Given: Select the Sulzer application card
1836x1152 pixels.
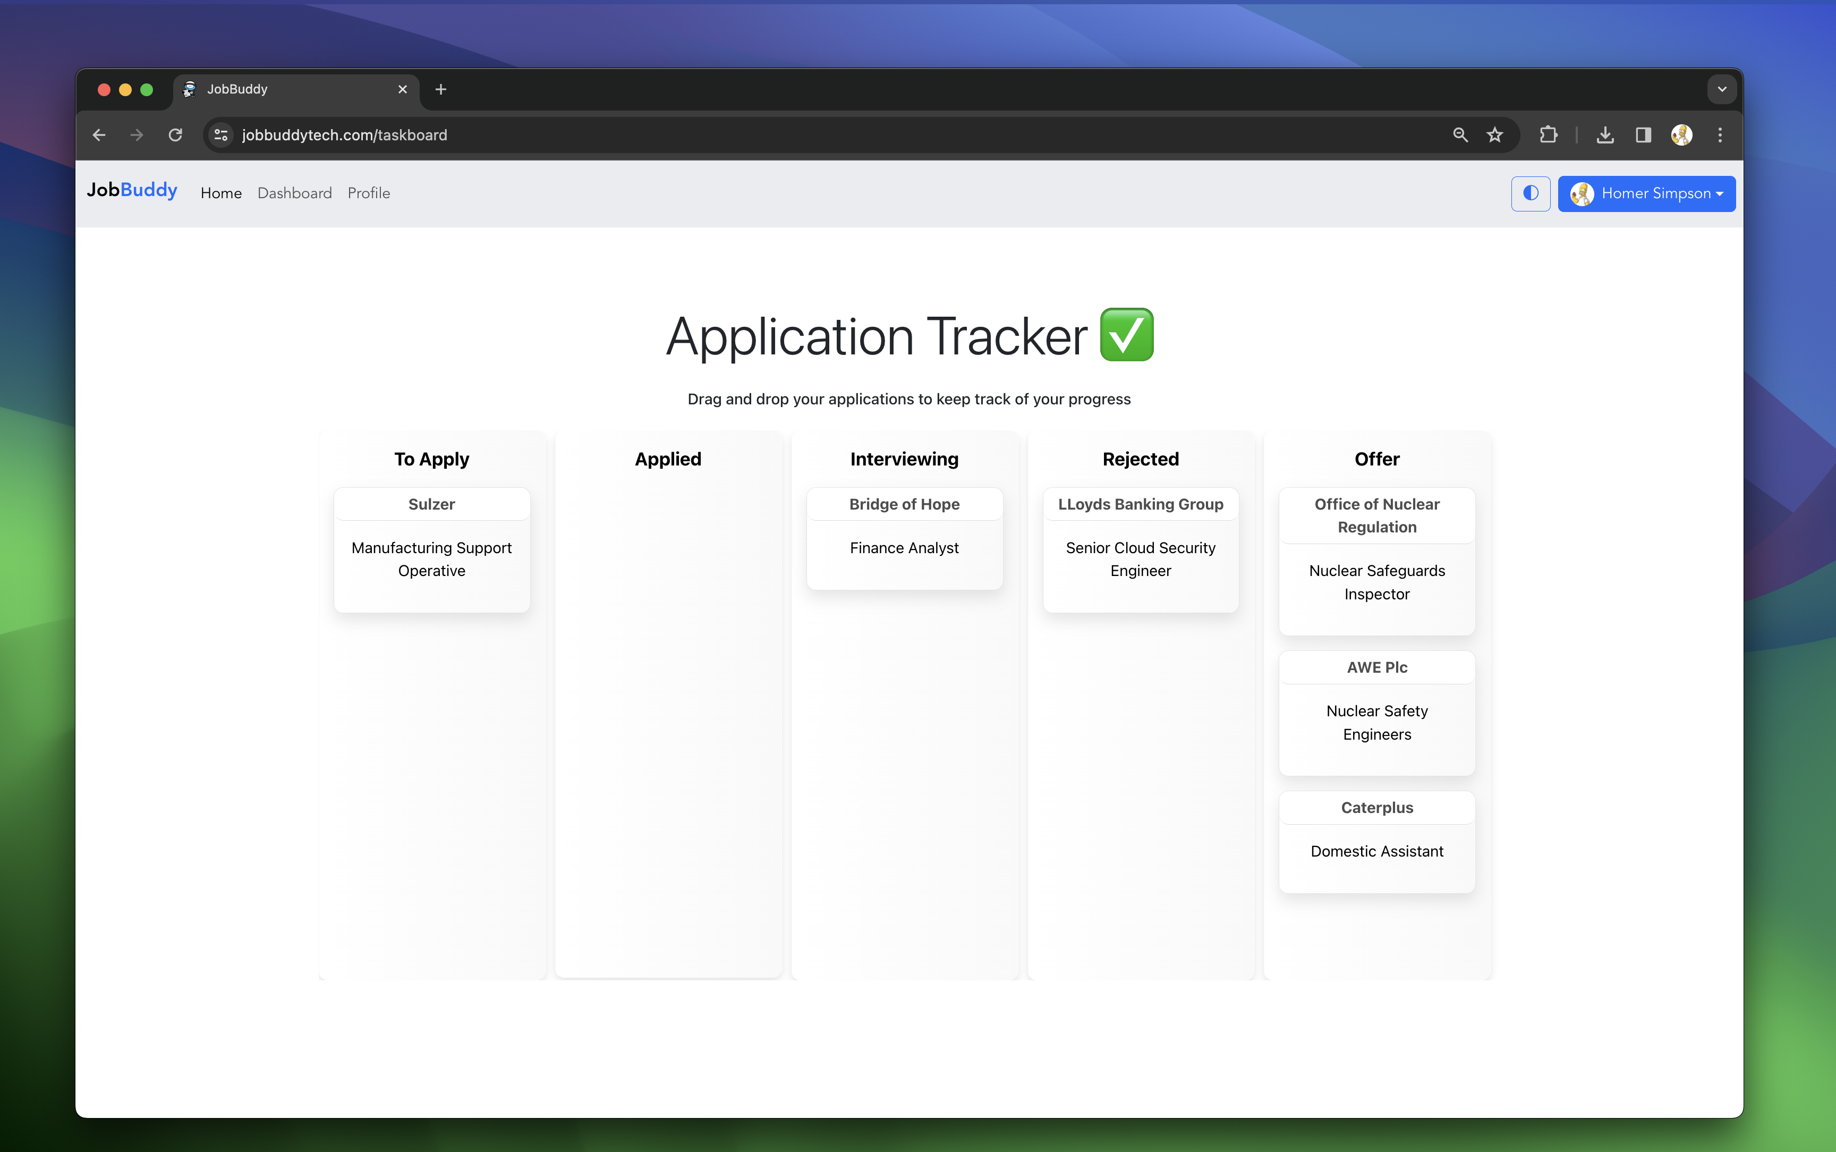Looking at the screenshot, I should (x=431, y=550).
